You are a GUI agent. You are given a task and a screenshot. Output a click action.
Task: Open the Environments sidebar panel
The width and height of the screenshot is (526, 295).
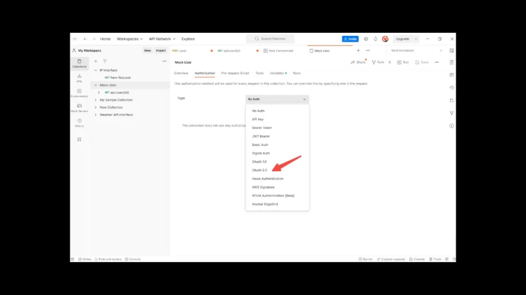point(79,93)
